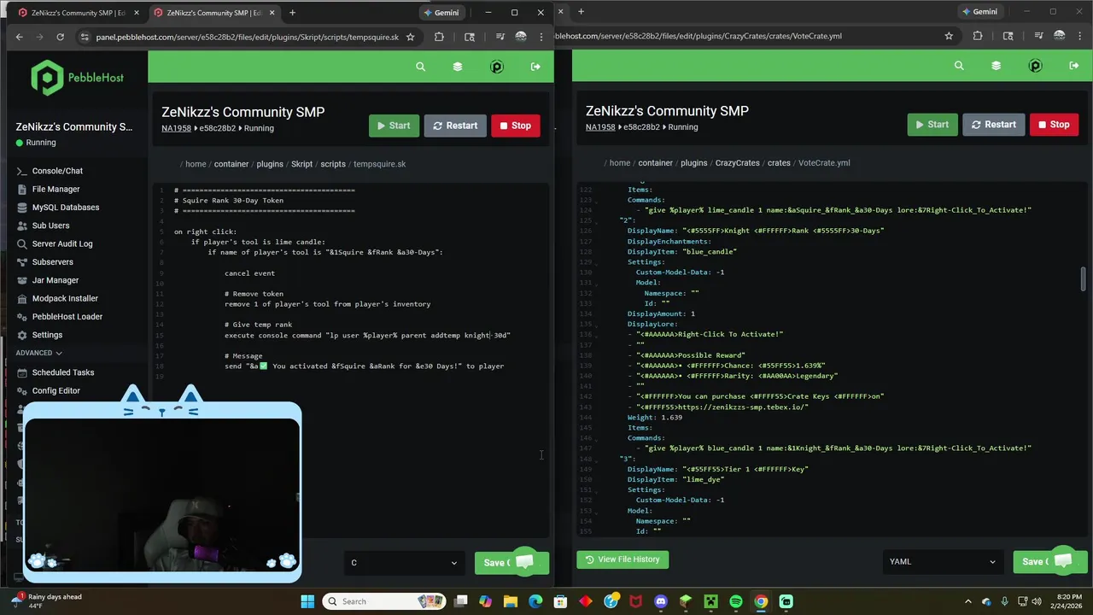Click Restart button in the left window

(x=455, y=126)
